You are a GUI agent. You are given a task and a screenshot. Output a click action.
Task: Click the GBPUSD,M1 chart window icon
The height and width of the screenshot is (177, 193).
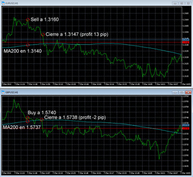coord(3,92)
